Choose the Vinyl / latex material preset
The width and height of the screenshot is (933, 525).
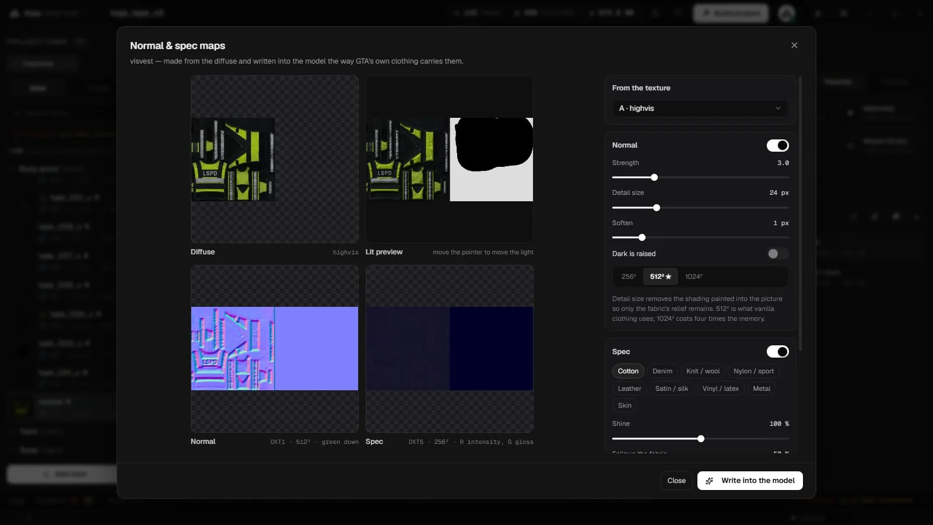(721, 388)
